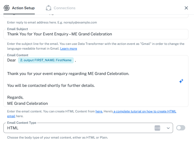Expand the Email Content Type chevron
The height and width of the screenshot is (142, 194).
[168, 128]
